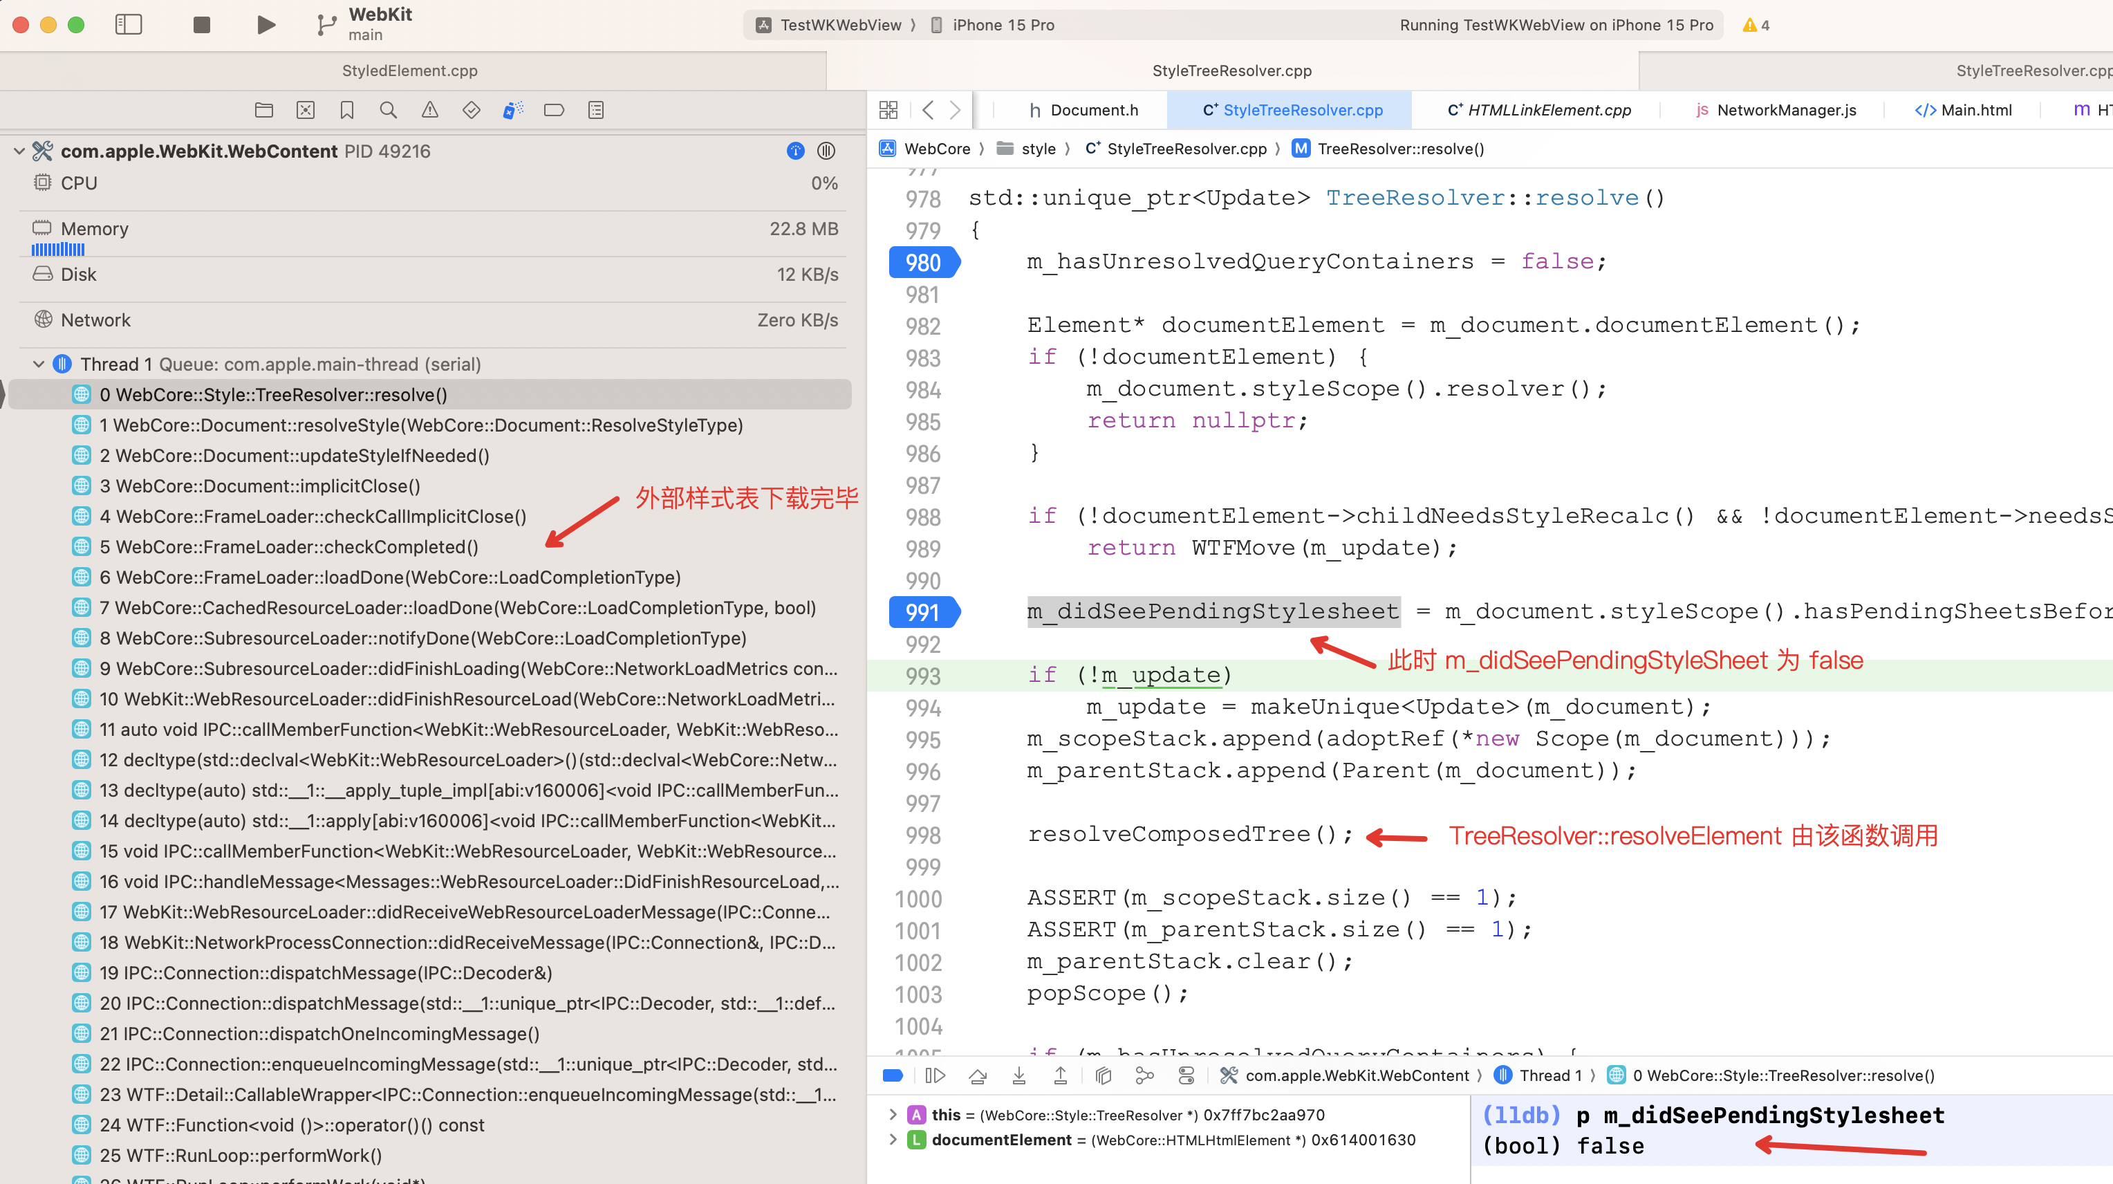The image size is (2113, 1184).
Task: Show the yellow warnings indicator
Action: (x=1756, y=25)
